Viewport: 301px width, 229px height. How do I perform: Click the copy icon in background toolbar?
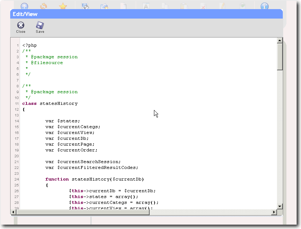pyautogui.click(x=165, y=6)
